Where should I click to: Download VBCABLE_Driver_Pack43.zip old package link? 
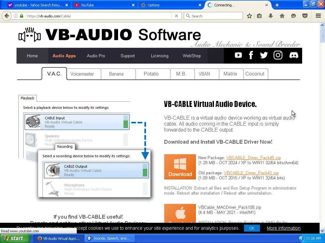coord(251,173)
